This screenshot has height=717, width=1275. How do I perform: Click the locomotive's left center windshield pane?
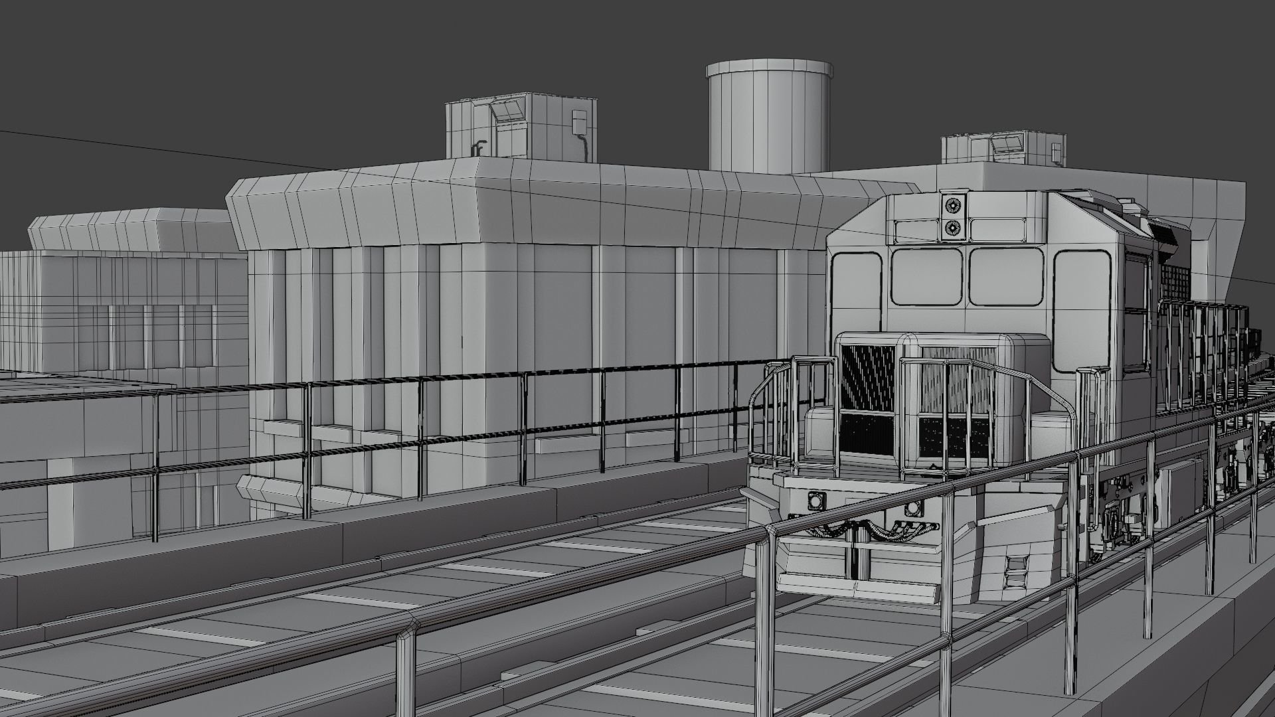point(927,276)
